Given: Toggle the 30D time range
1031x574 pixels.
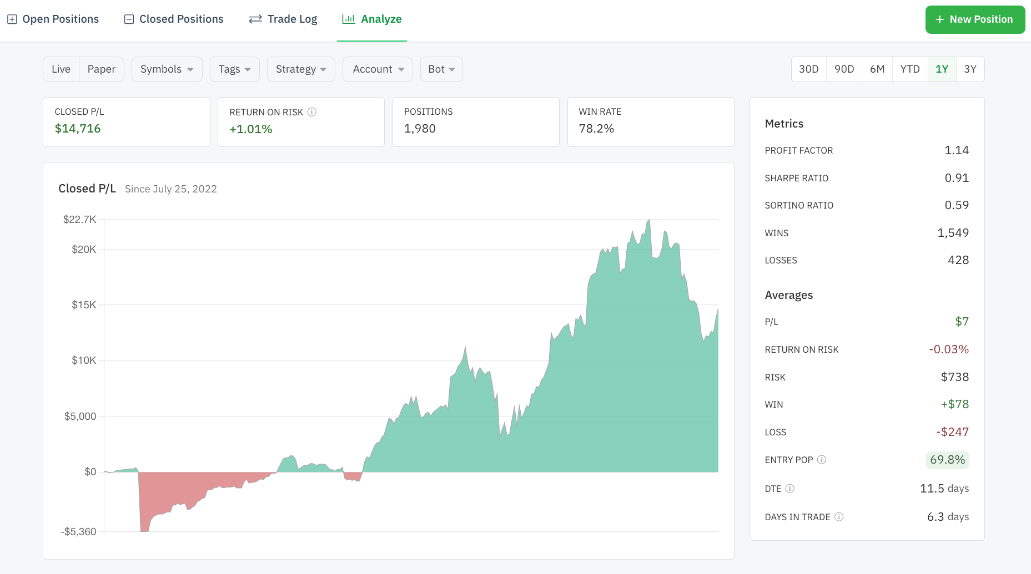Looking at the screenshot, I should pos(808,69).
